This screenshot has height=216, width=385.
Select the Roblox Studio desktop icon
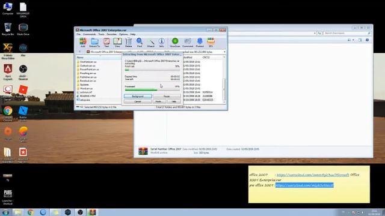(x=23, y=113)
